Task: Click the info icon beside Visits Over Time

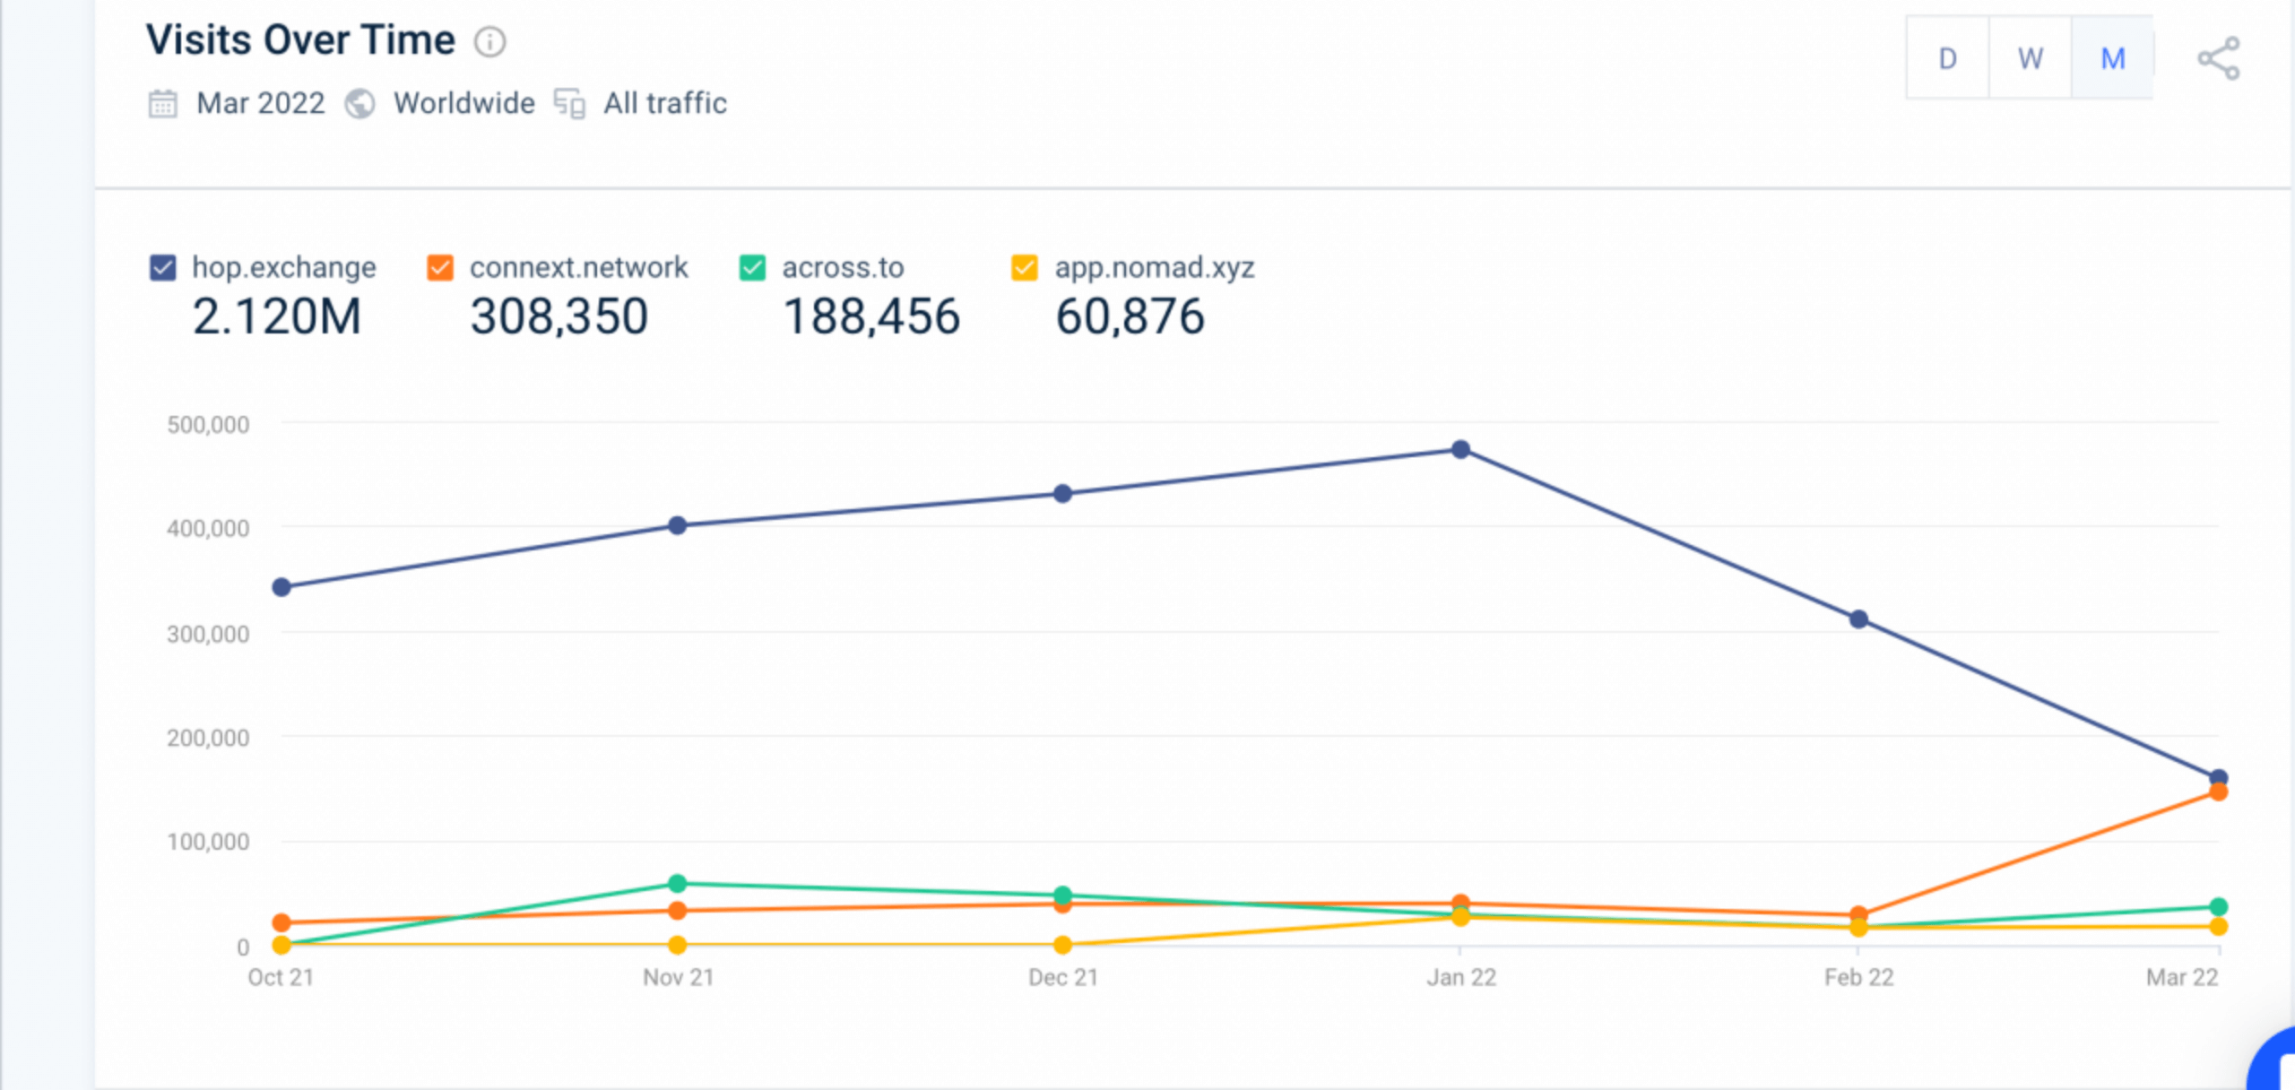Action: (x=489, y=41)
